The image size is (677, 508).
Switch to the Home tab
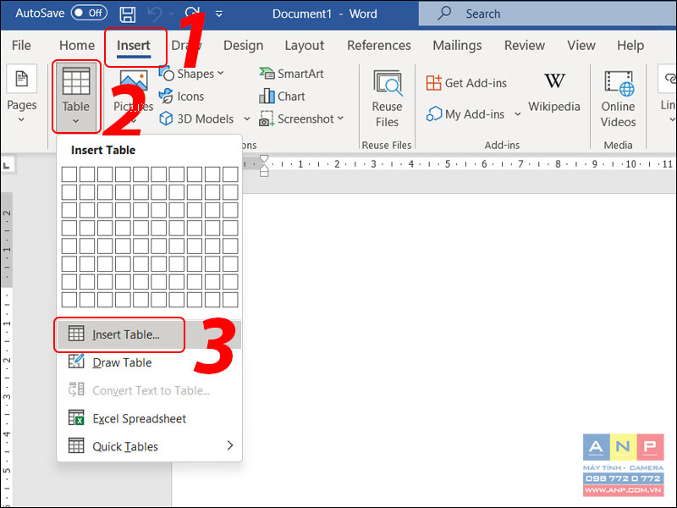(77, 46)
